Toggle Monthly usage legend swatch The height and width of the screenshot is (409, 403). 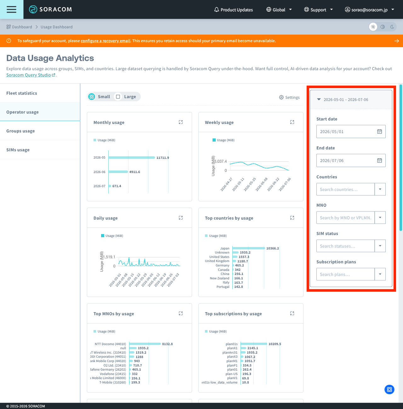(x=95, y=140)
